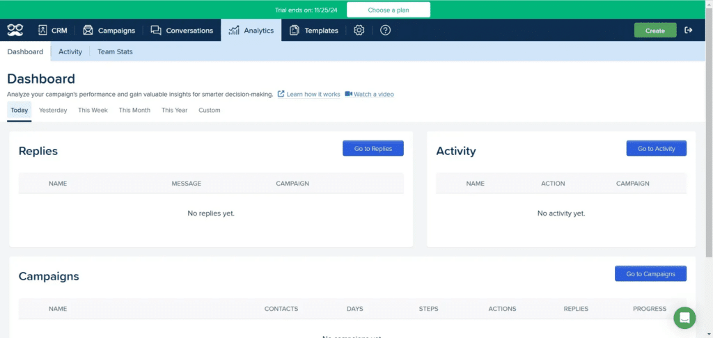Open settings via the gear icon

(x=359, y=30)
